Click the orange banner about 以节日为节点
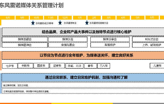This screenshot has height=104, width=164. point(83,55)
